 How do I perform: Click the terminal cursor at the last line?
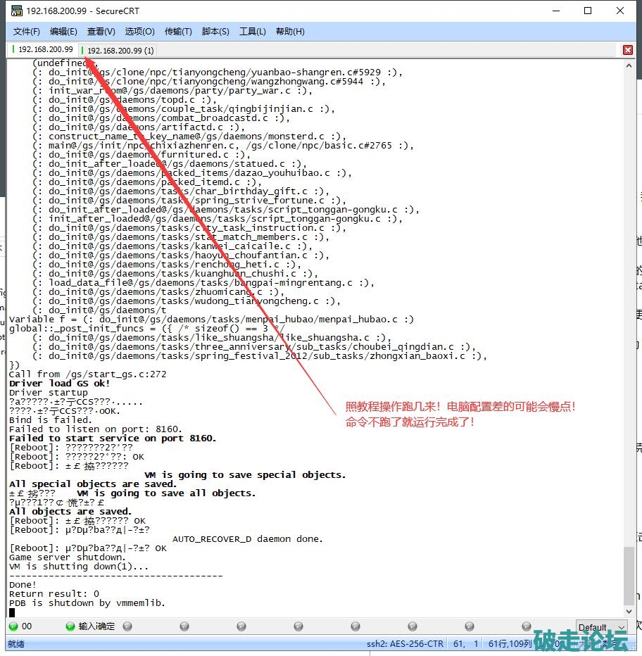click(x=12, y=612)
